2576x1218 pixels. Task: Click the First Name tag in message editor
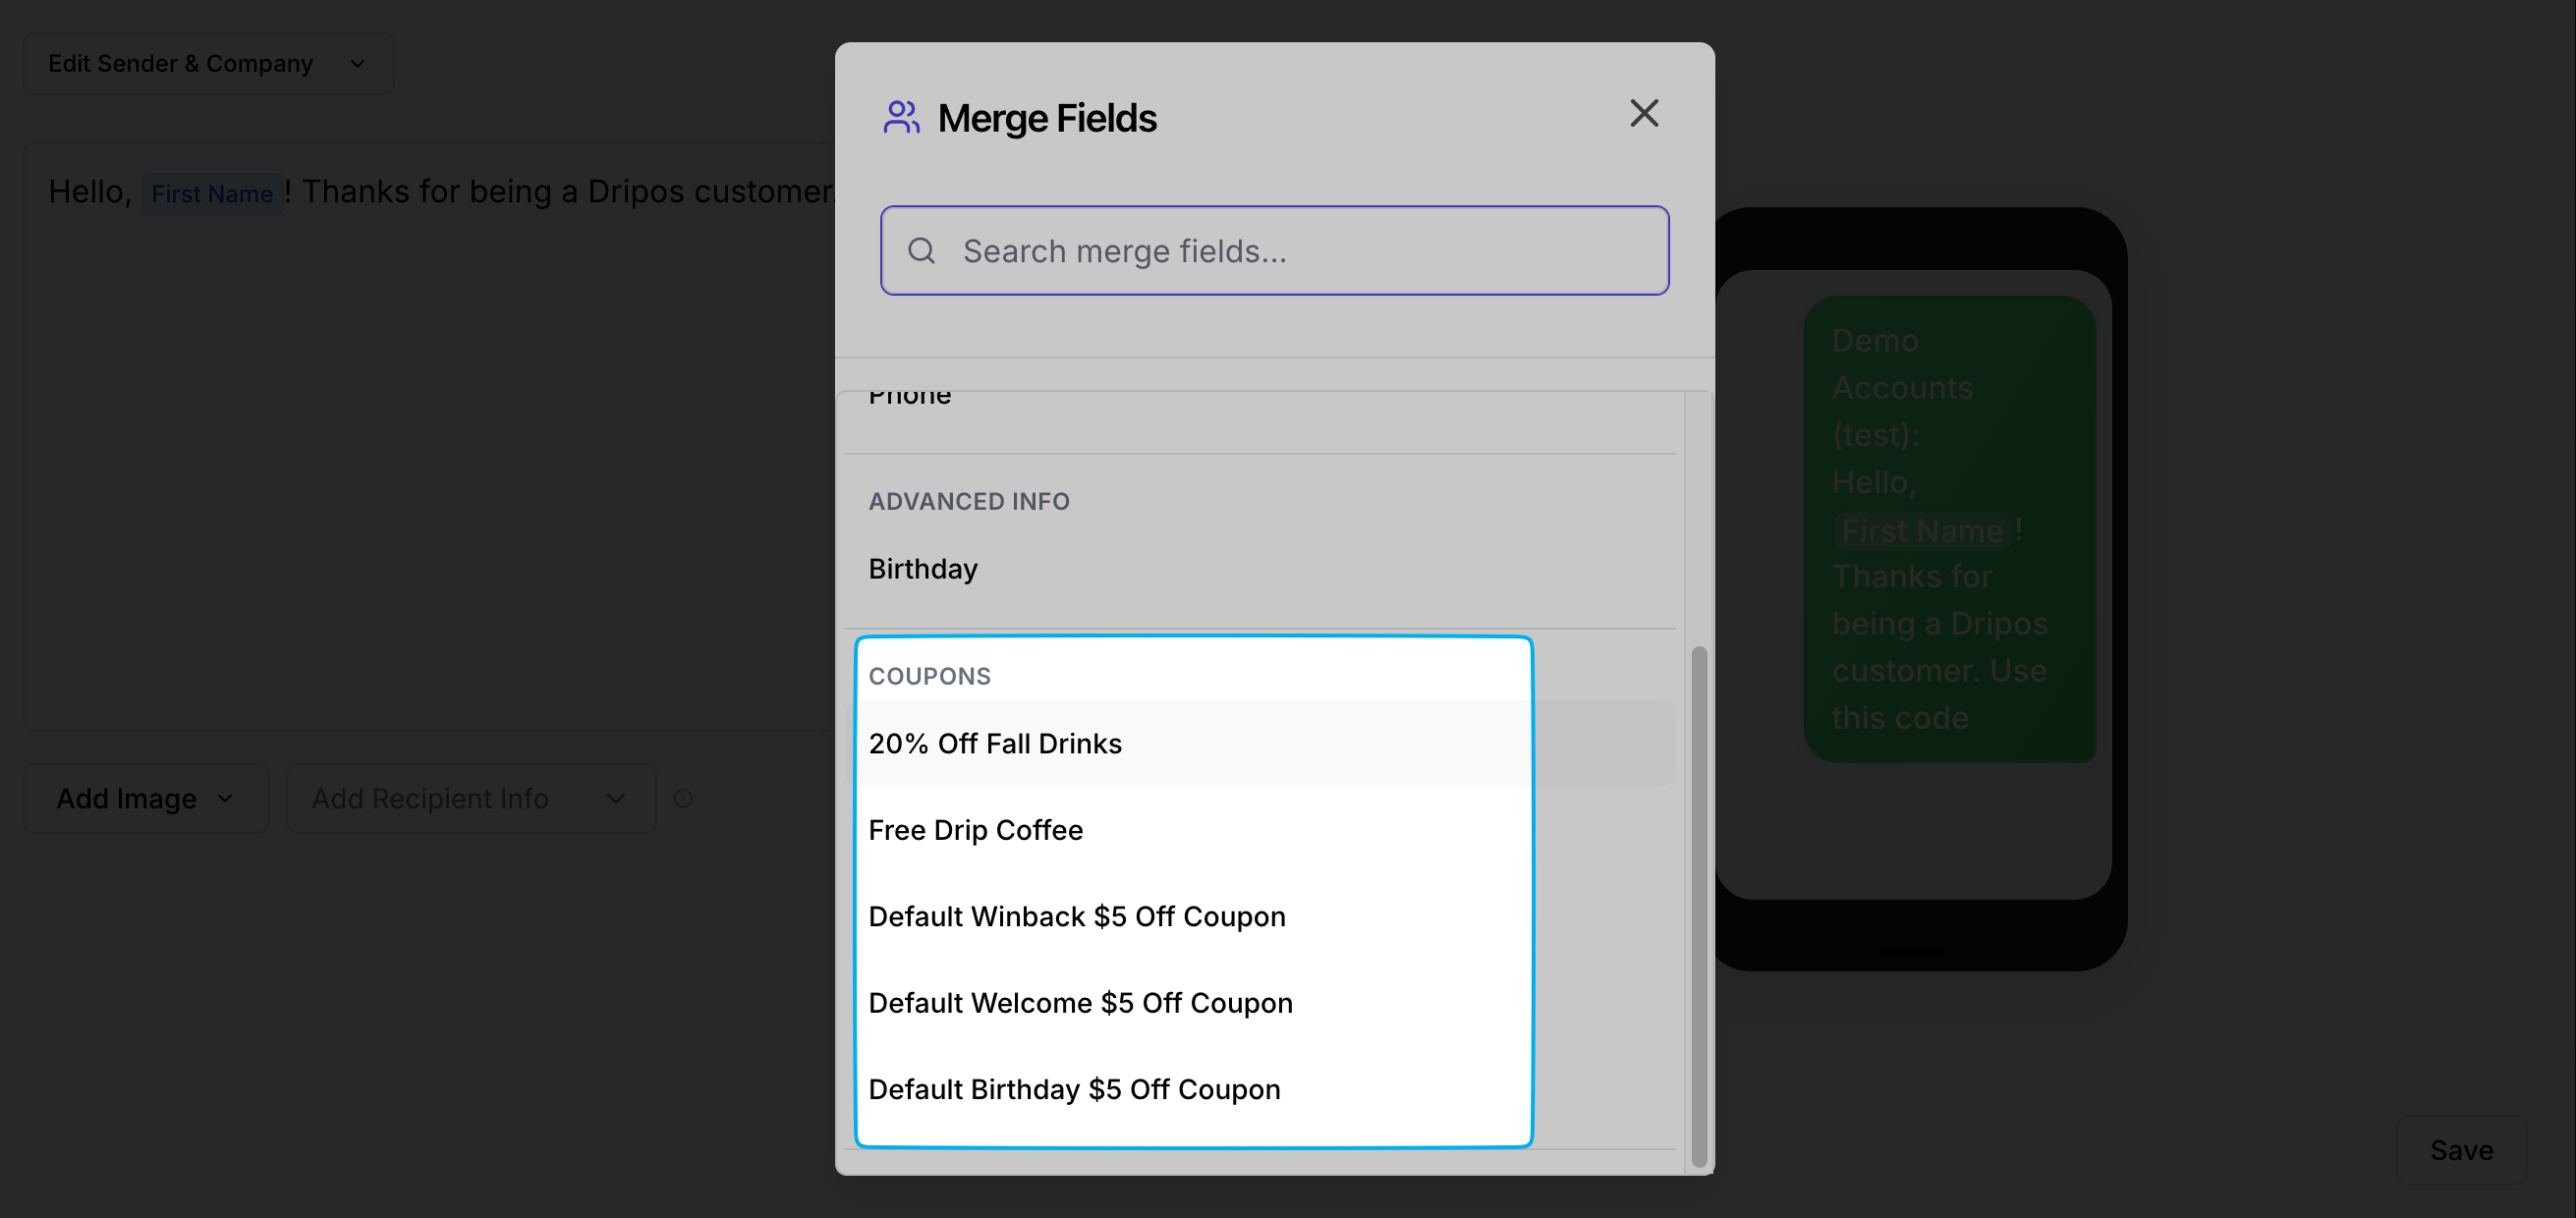pos(212,194)
